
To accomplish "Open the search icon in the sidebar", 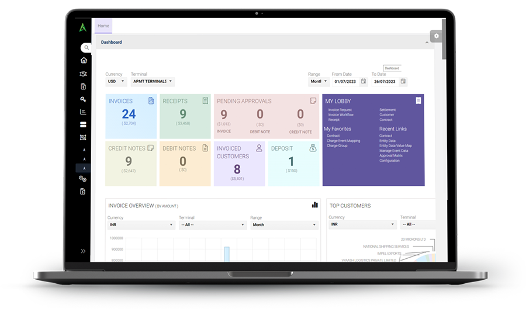I will tap(86, 48).
